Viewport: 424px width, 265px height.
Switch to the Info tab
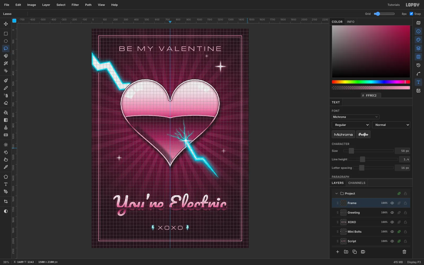351,22
